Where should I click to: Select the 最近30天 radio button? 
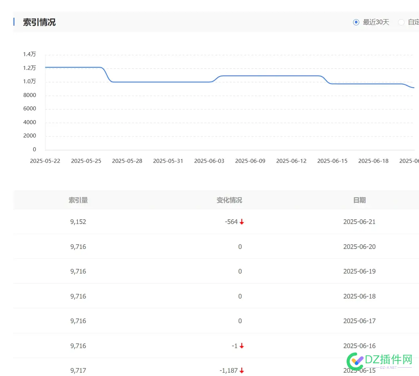tap(356, 22)
